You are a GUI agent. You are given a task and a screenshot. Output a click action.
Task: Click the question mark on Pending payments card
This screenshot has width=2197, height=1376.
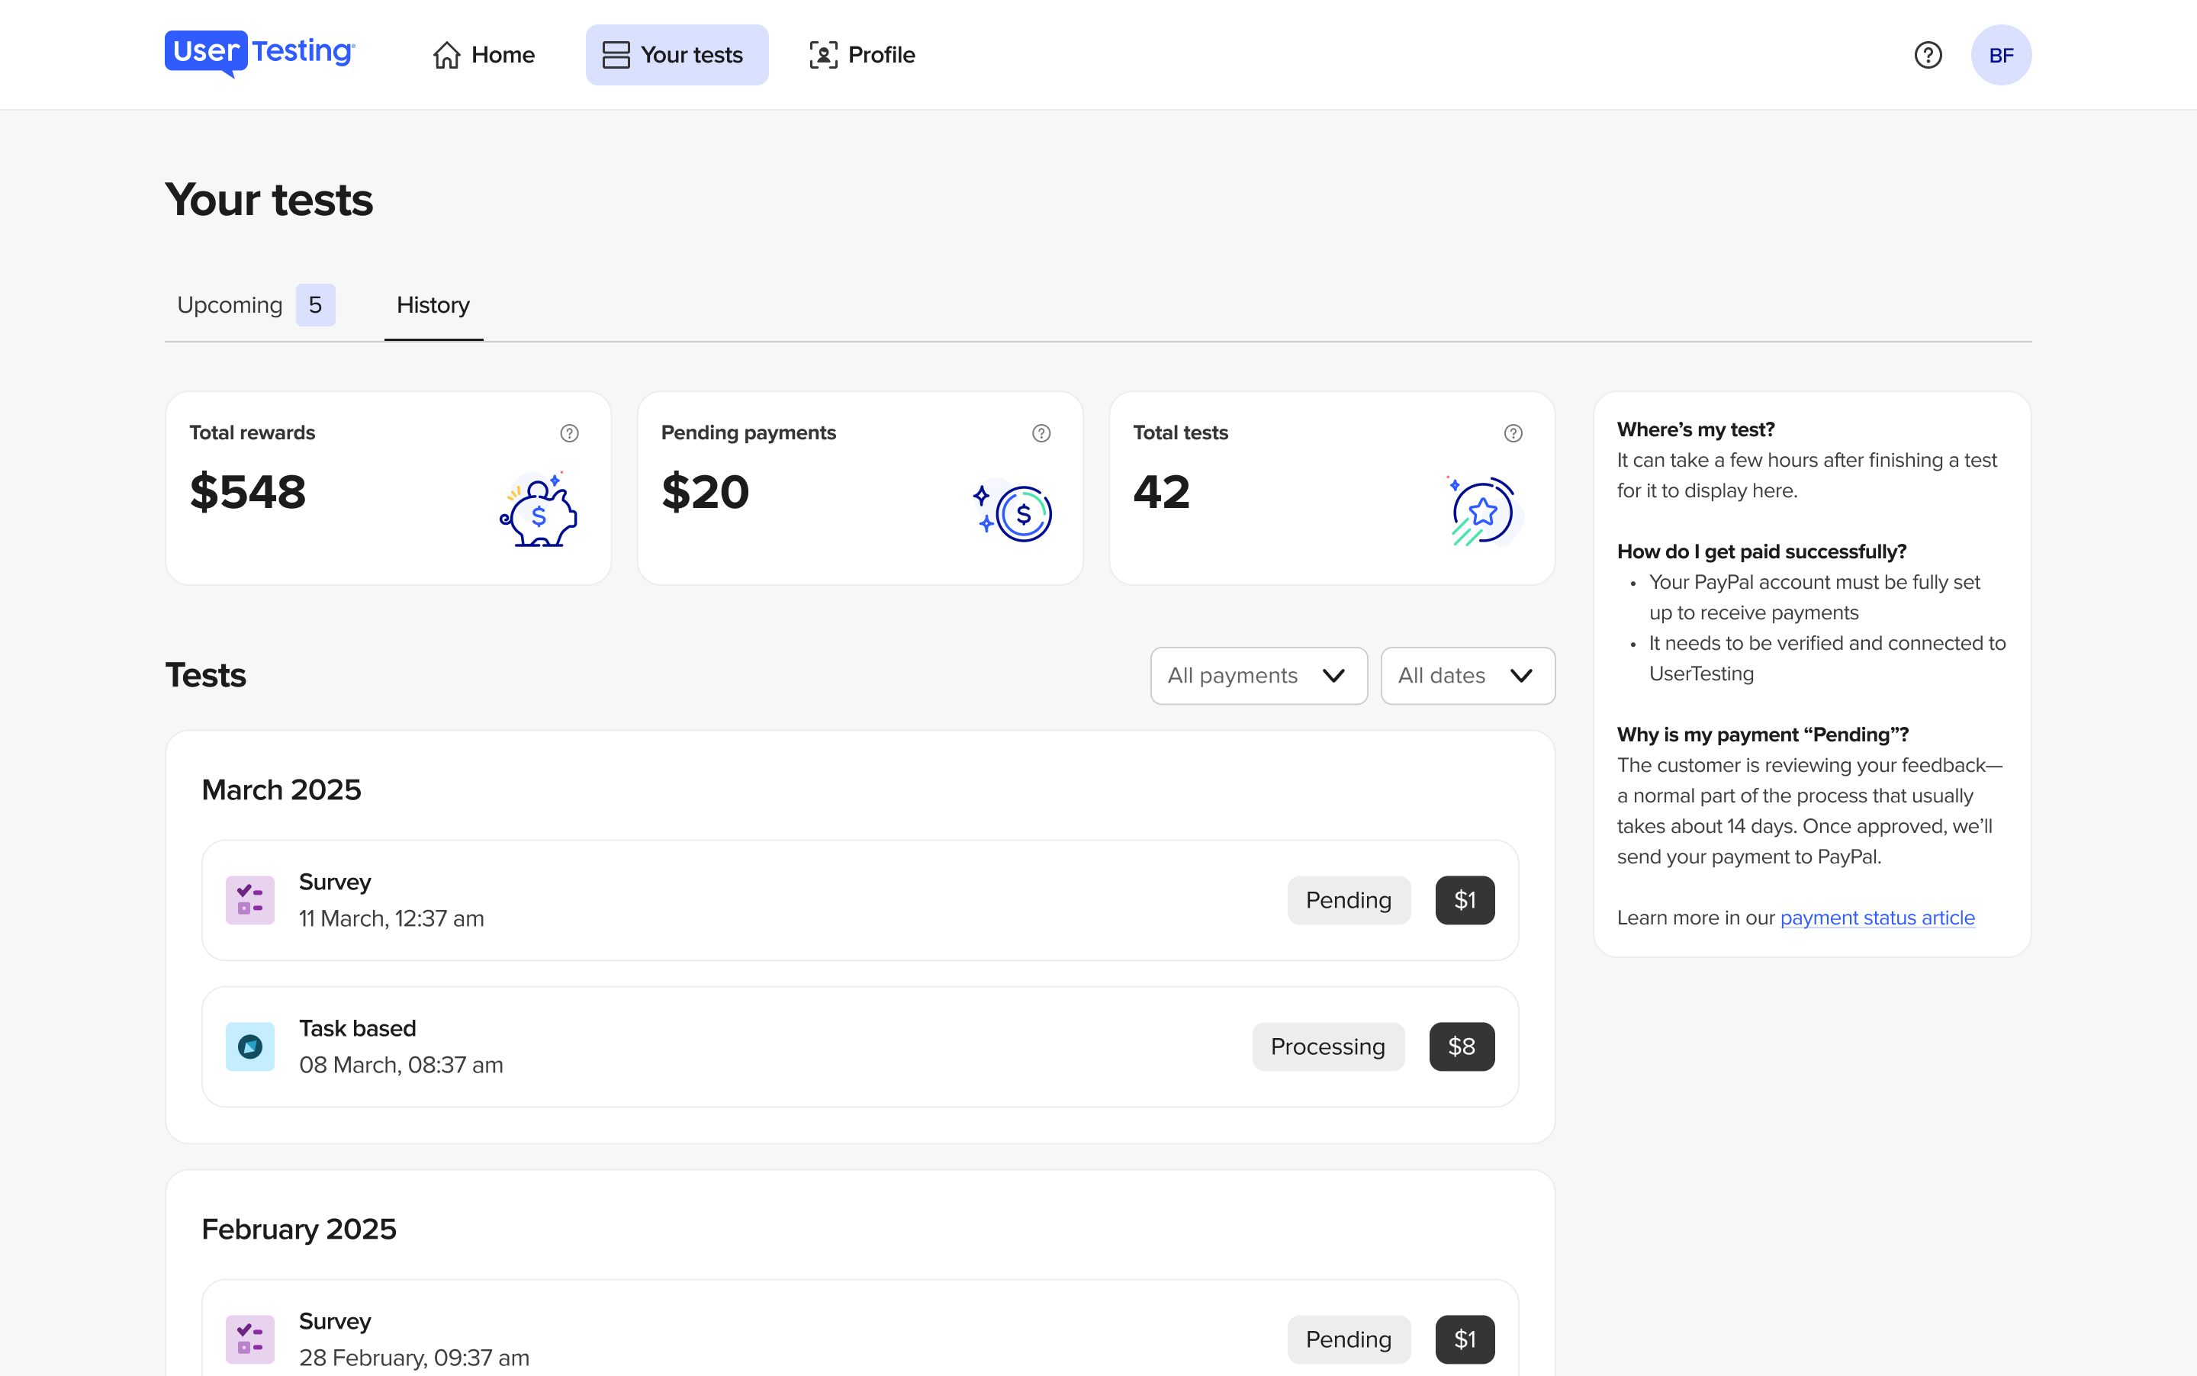point(1041,433)
